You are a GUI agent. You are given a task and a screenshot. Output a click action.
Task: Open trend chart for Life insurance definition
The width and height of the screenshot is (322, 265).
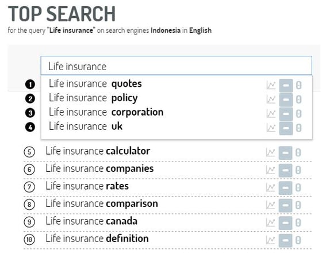(270, 240)
